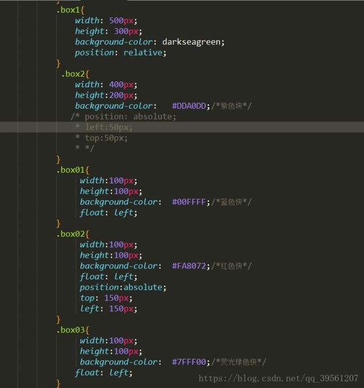Click the comment after #FA8072

tap(231, 266)
